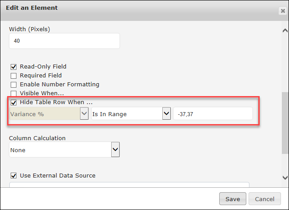Check Enable Number Formatting option

coord(13,85)
